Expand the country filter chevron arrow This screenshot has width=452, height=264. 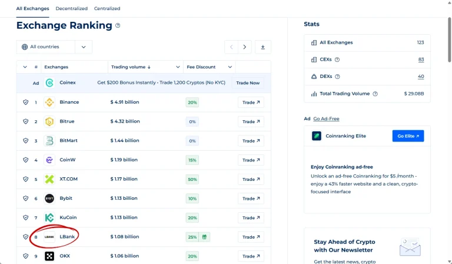[x=84, y=47]
